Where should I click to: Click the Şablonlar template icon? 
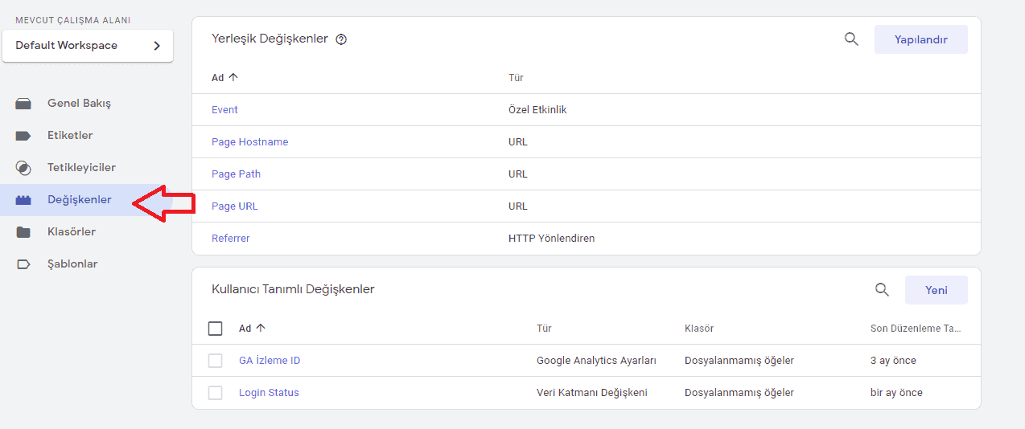pyautogui.click(x=23, y=264)
